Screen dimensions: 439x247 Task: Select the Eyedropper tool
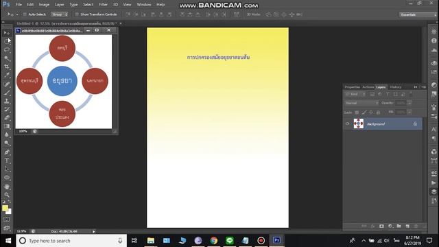pos(7,75)
